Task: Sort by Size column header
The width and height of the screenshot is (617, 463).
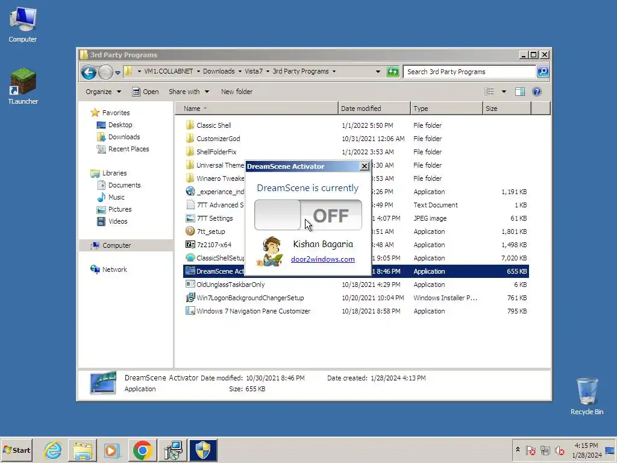Action: [x=507, y=109]
